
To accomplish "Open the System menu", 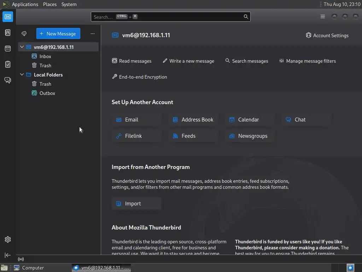I will point(69,4).
